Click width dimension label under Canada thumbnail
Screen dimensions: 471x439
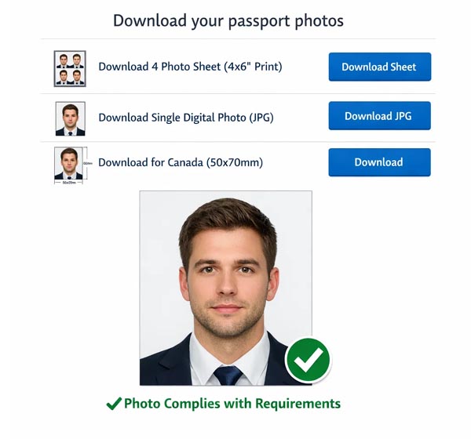coord(69,182)
